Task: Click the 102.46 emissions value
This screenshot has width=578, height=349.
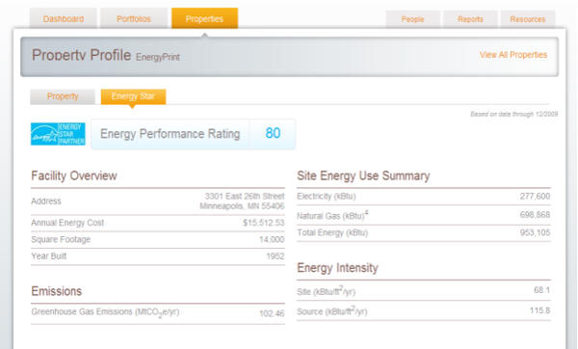Action: pos(272,313)
